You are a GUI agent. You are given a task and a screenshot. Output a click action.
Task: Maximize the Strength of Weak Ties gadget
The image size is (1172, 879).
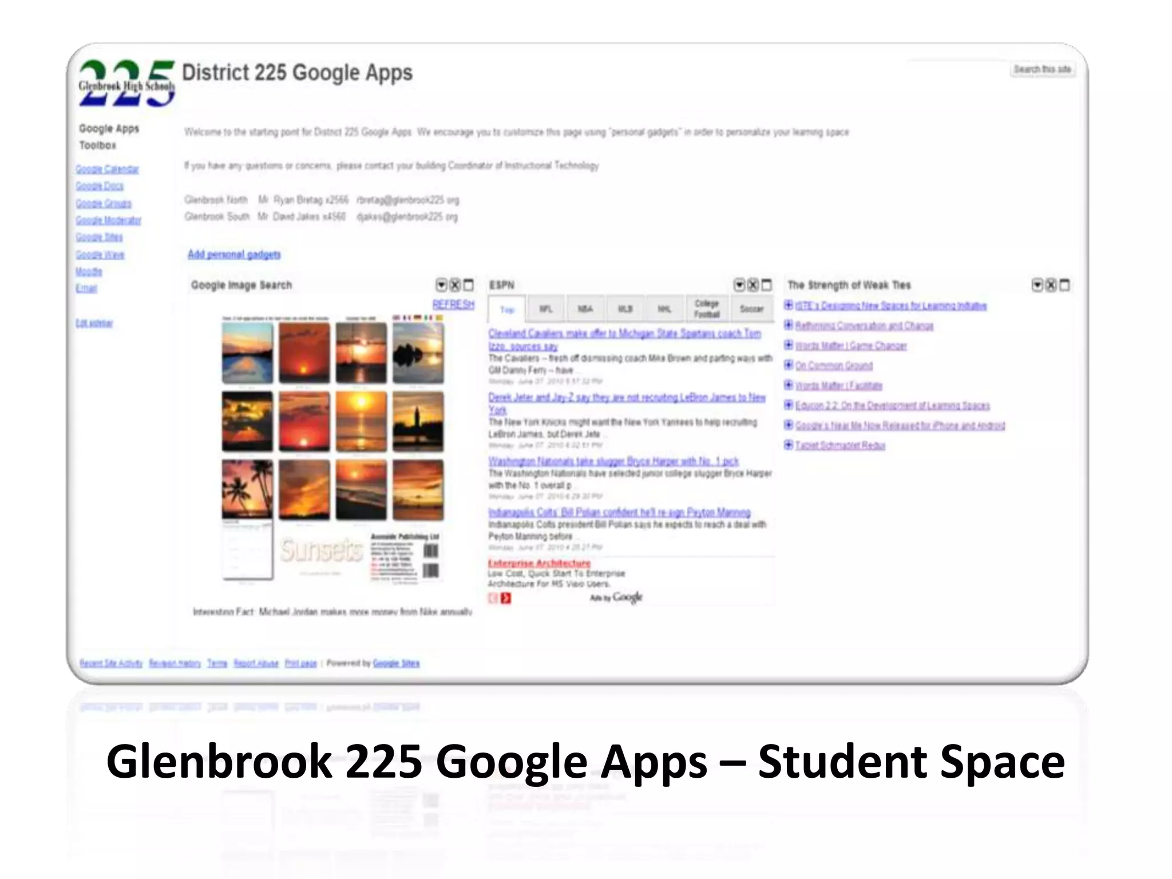[x=1065, y=285]
